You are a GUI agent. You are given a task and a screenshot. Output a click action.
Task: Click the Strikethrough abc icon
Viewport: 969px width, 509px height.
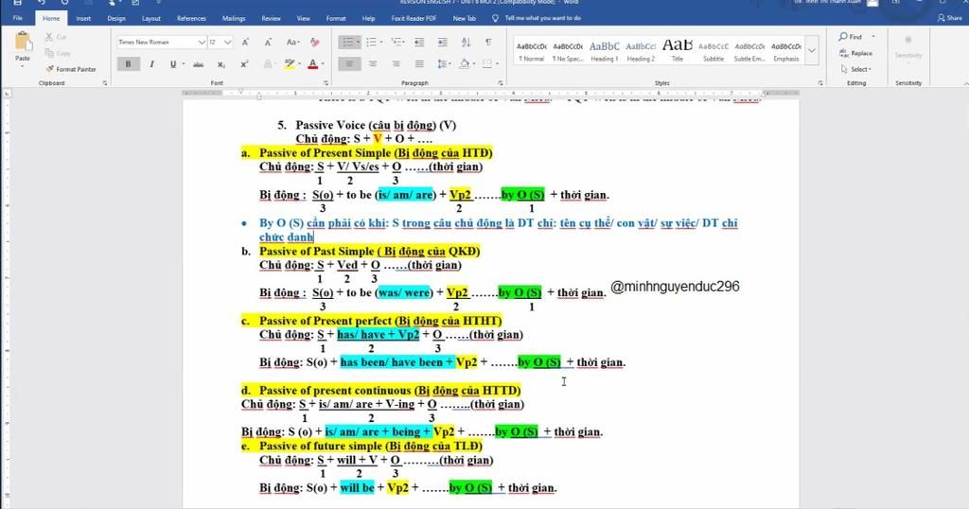point(198,64)
